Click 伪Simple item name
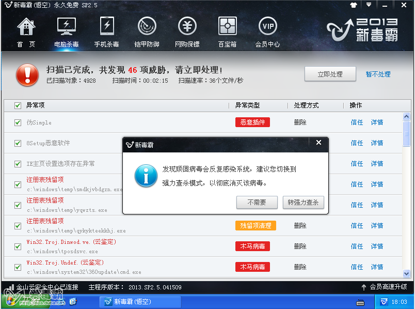Viewport: 415px width, 309px height. pos(39,122)
